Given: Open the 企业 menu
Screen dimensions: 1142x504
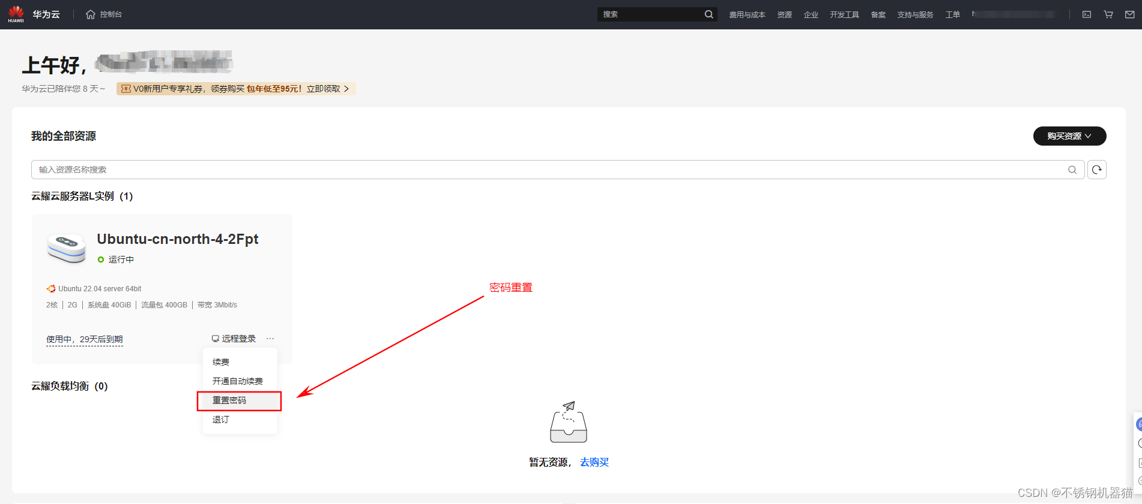Looking at the screenshot, I should [811, 14].
